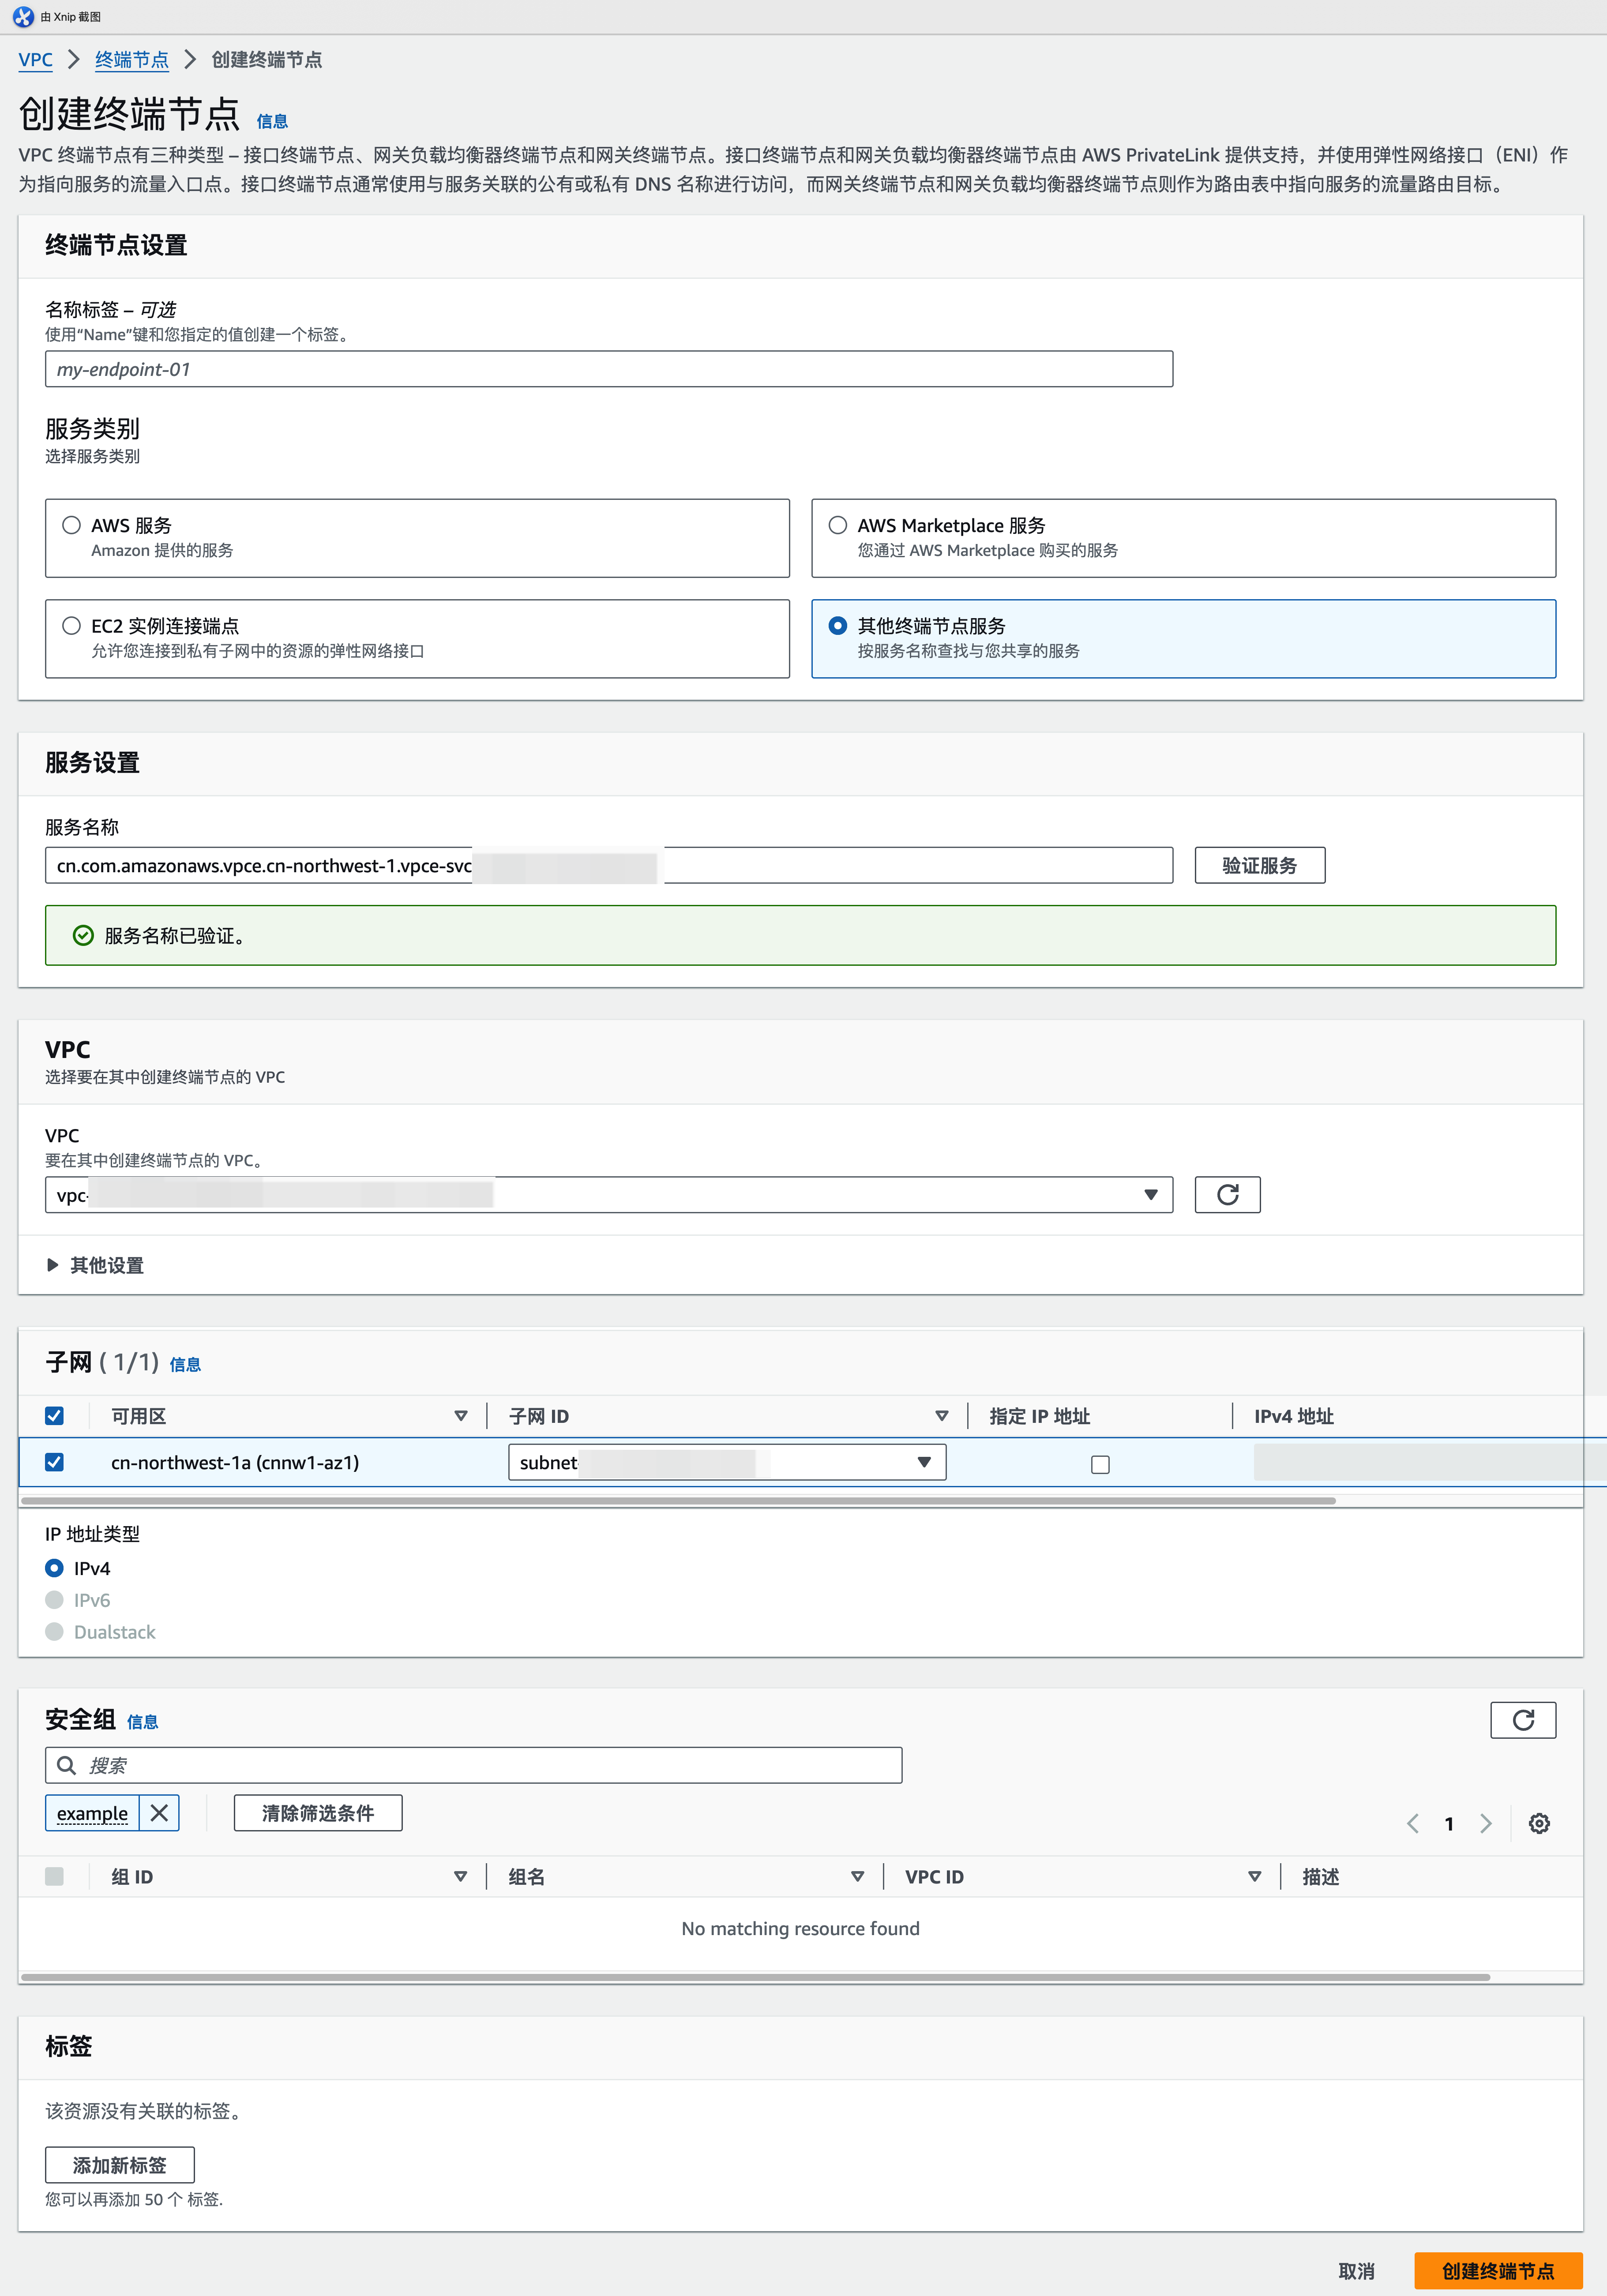Go to 终端节点 breadcrumb
1607x2296 pixels.
[x=132, y=60]
